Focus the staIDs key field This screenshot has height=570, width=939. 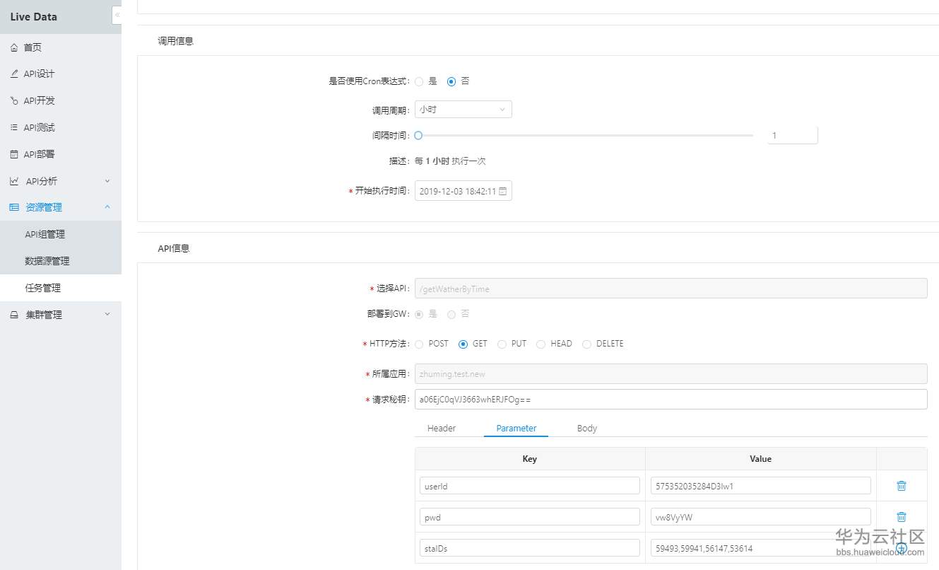[530, 548]
